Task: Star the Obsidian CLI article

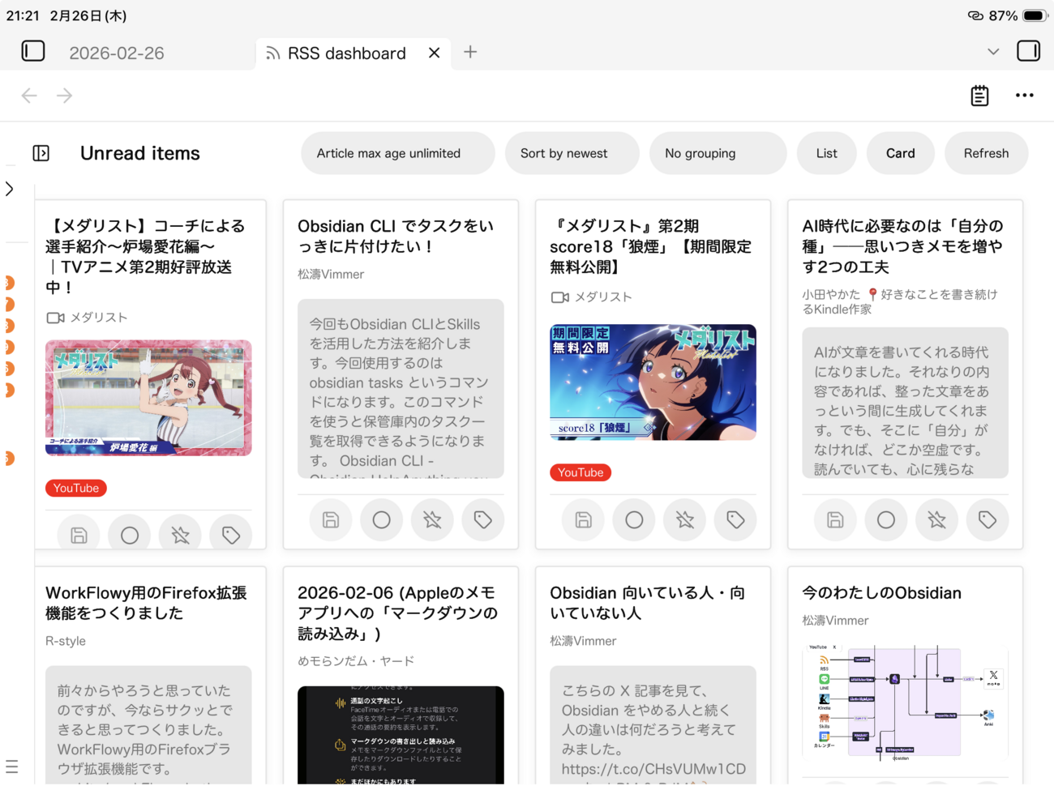Action: point(432,520)
